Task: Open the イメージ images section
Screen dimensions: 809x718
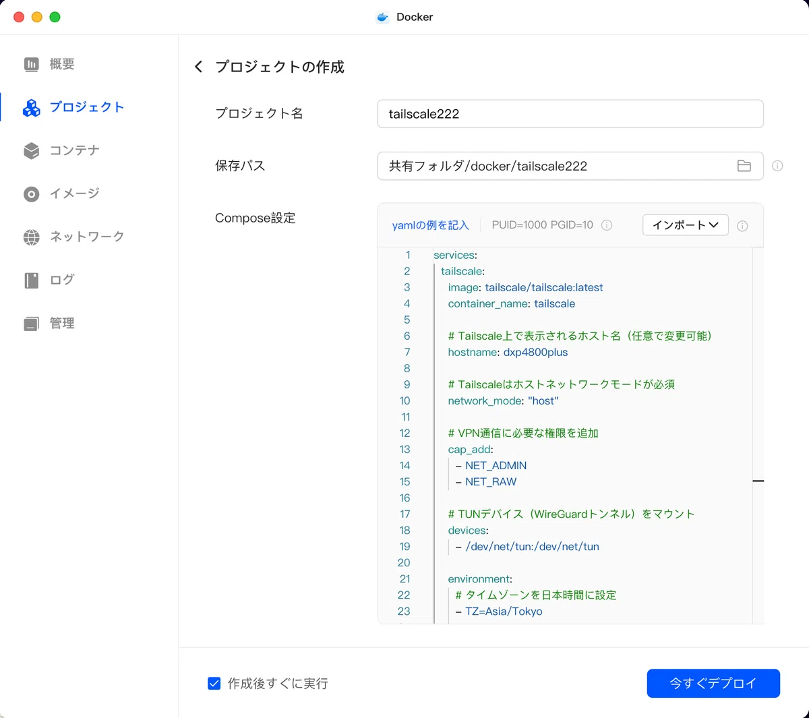Action: 75,193
